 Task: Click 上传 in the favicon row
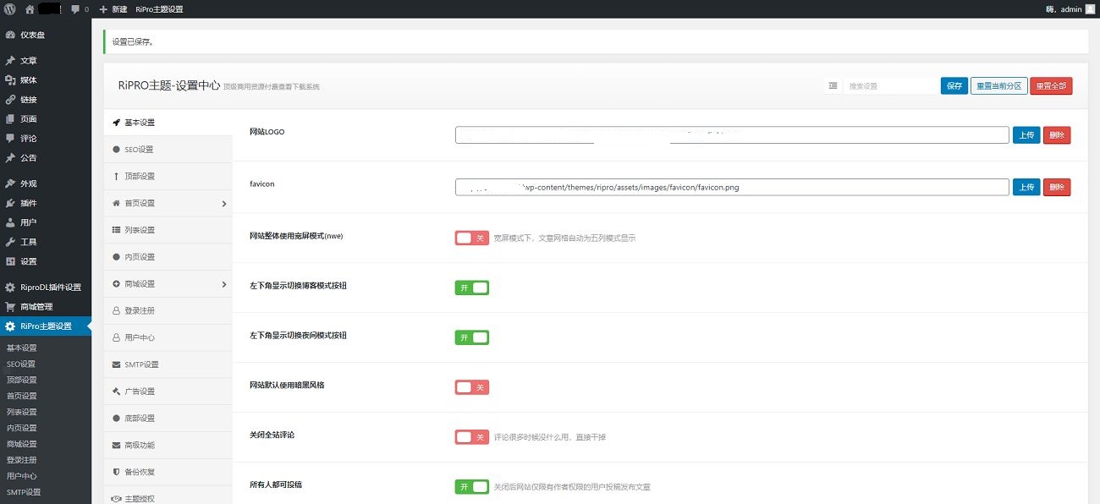coord(1026,187)
